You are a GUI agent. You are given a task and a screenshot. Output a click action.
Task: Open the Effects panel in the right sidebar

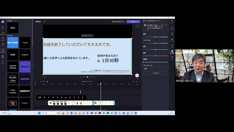coord(172,46)
